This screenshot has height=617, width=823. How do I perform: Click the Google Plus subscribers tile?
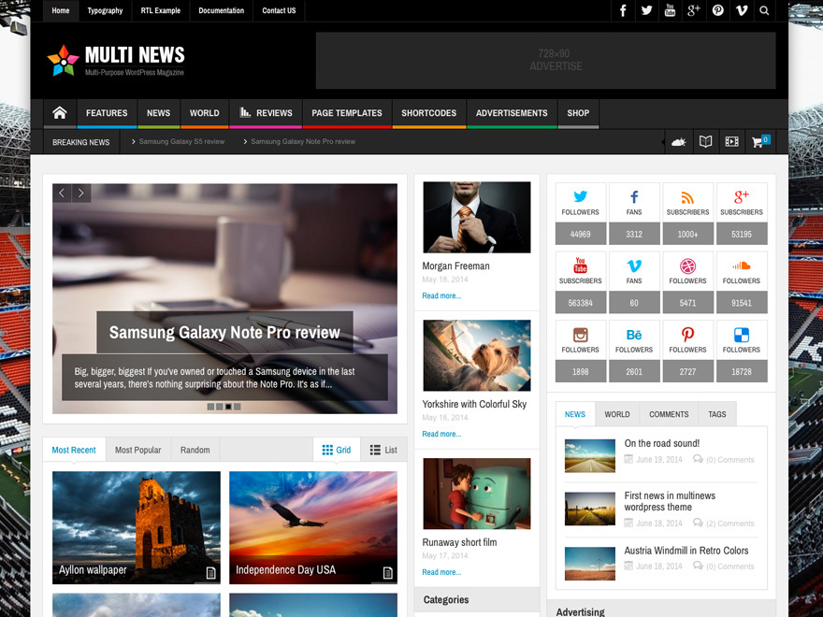(x=742, y=213)
